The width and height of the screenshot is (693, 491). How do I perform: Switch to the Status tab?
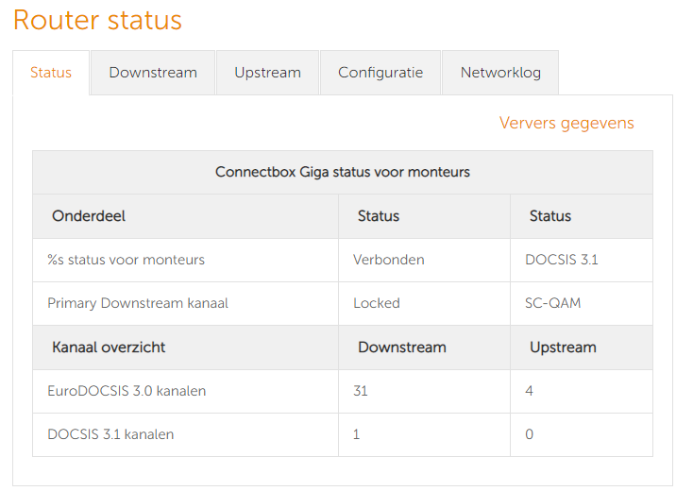point(51,73)
